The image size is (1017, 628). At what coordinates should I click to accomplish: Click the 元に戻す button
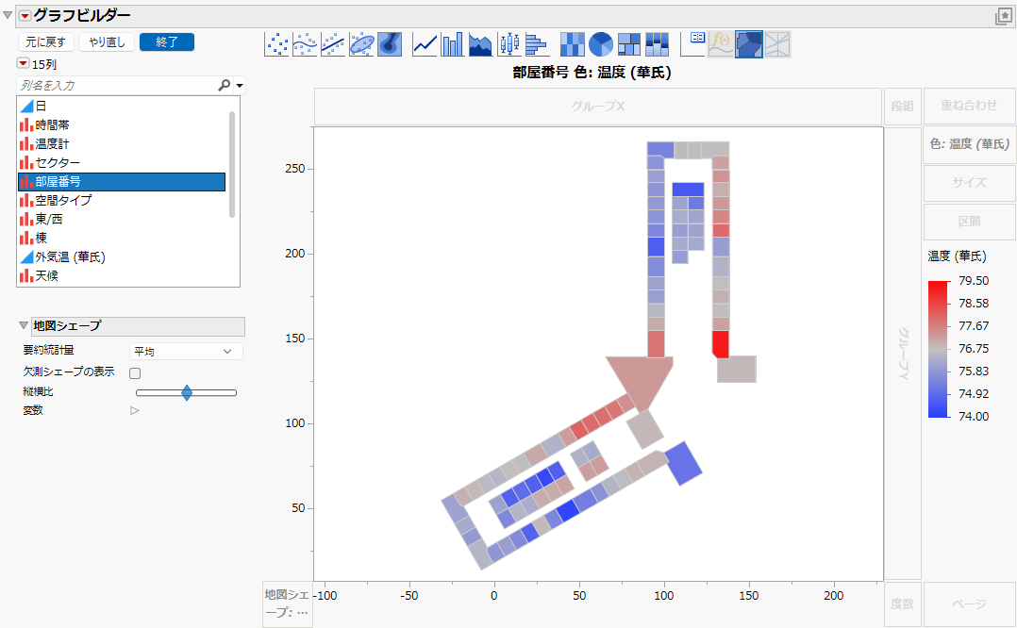pos(45,42)
